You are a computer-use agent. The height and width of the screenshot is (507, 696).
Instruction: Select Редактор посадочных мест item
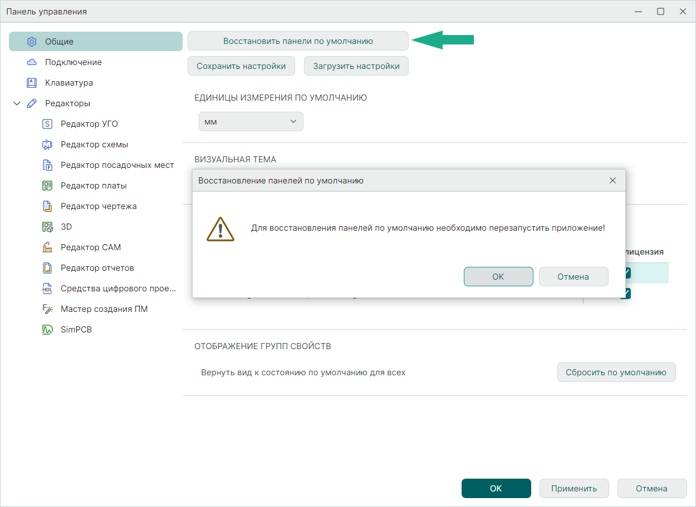tap(117, 165)
